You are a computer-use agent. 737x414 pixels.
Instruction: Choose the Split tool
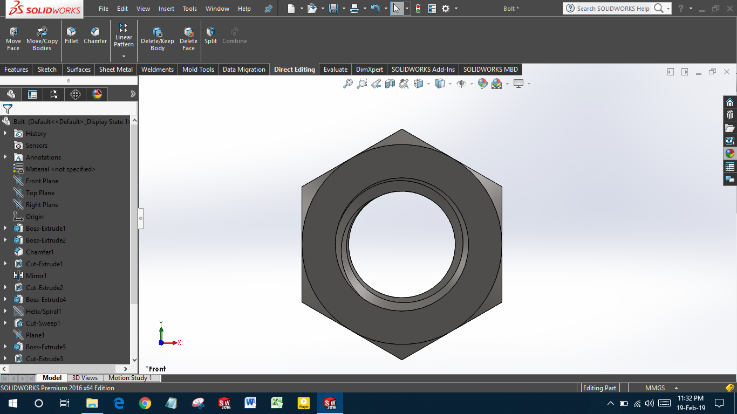point(210,36)
